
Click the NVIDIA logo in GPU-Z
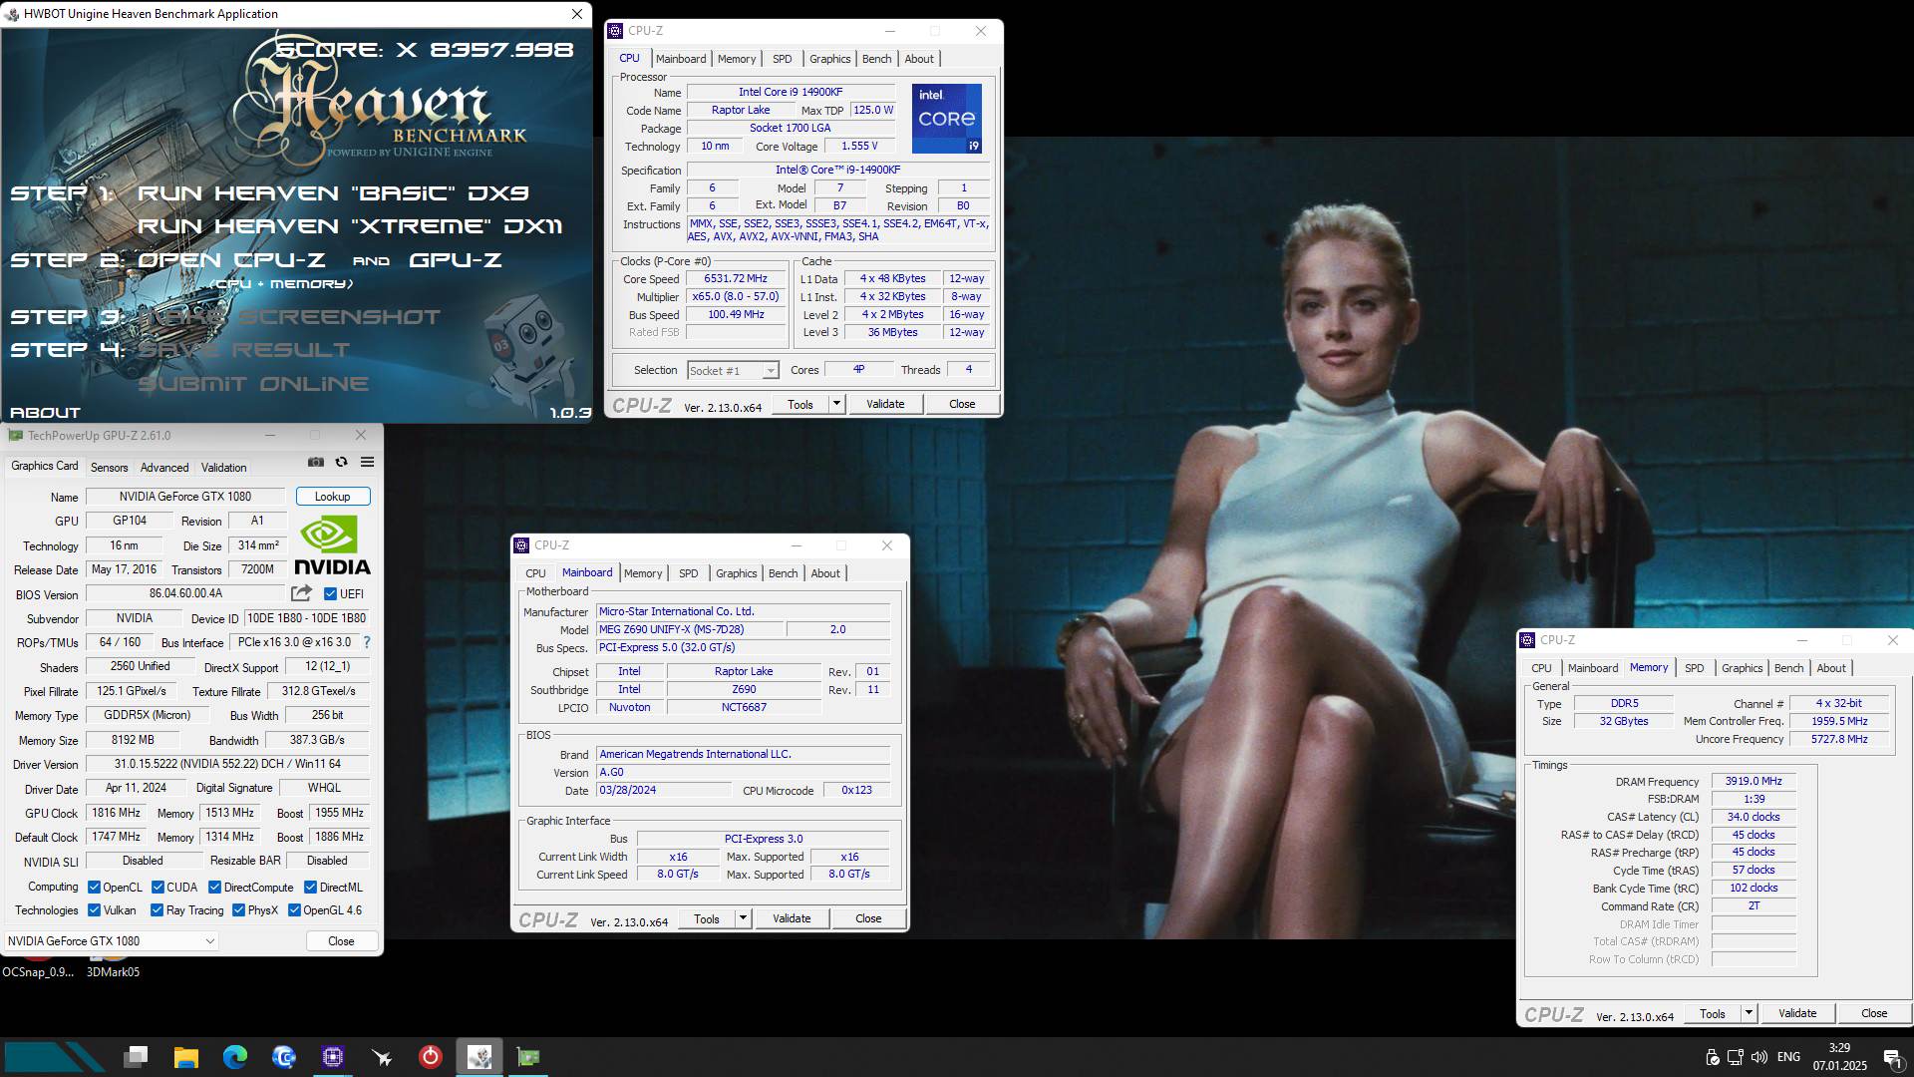pyautogui.click(x=332, y=545)
